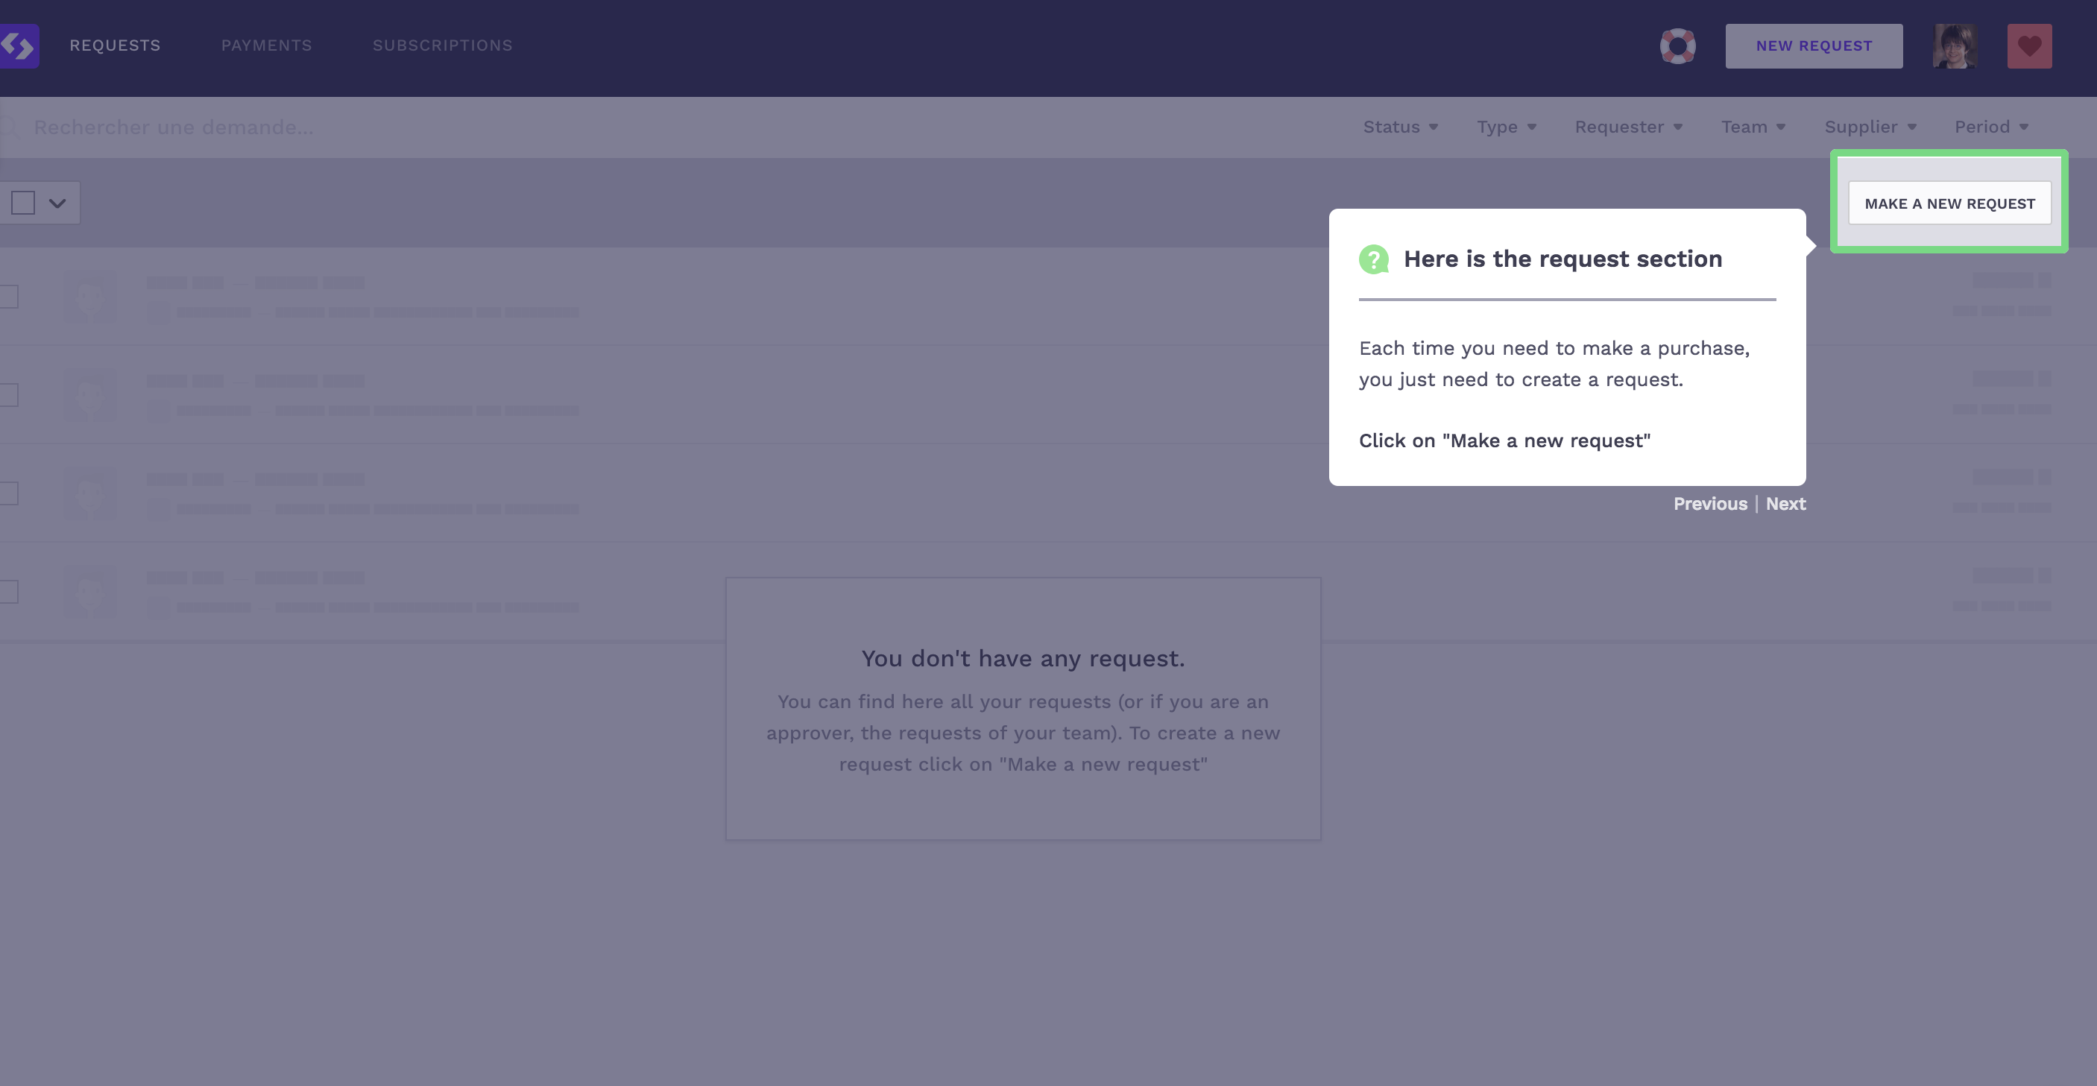Expand the Supplier filter dropdown
The width and height of the screenshot is (2097, 1086).
pyautogui.click(x=1870, y=127)
